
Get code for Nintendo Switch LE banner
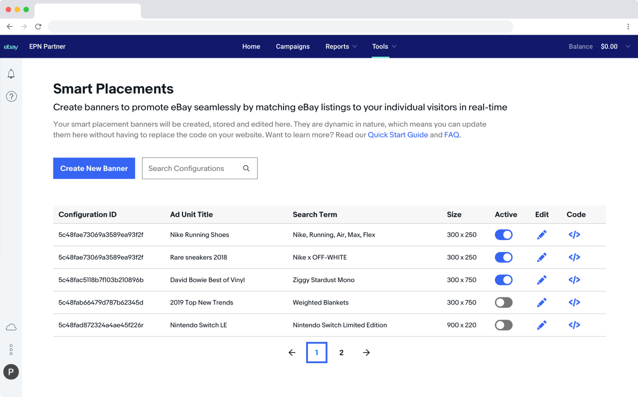[x=574, y=325]
